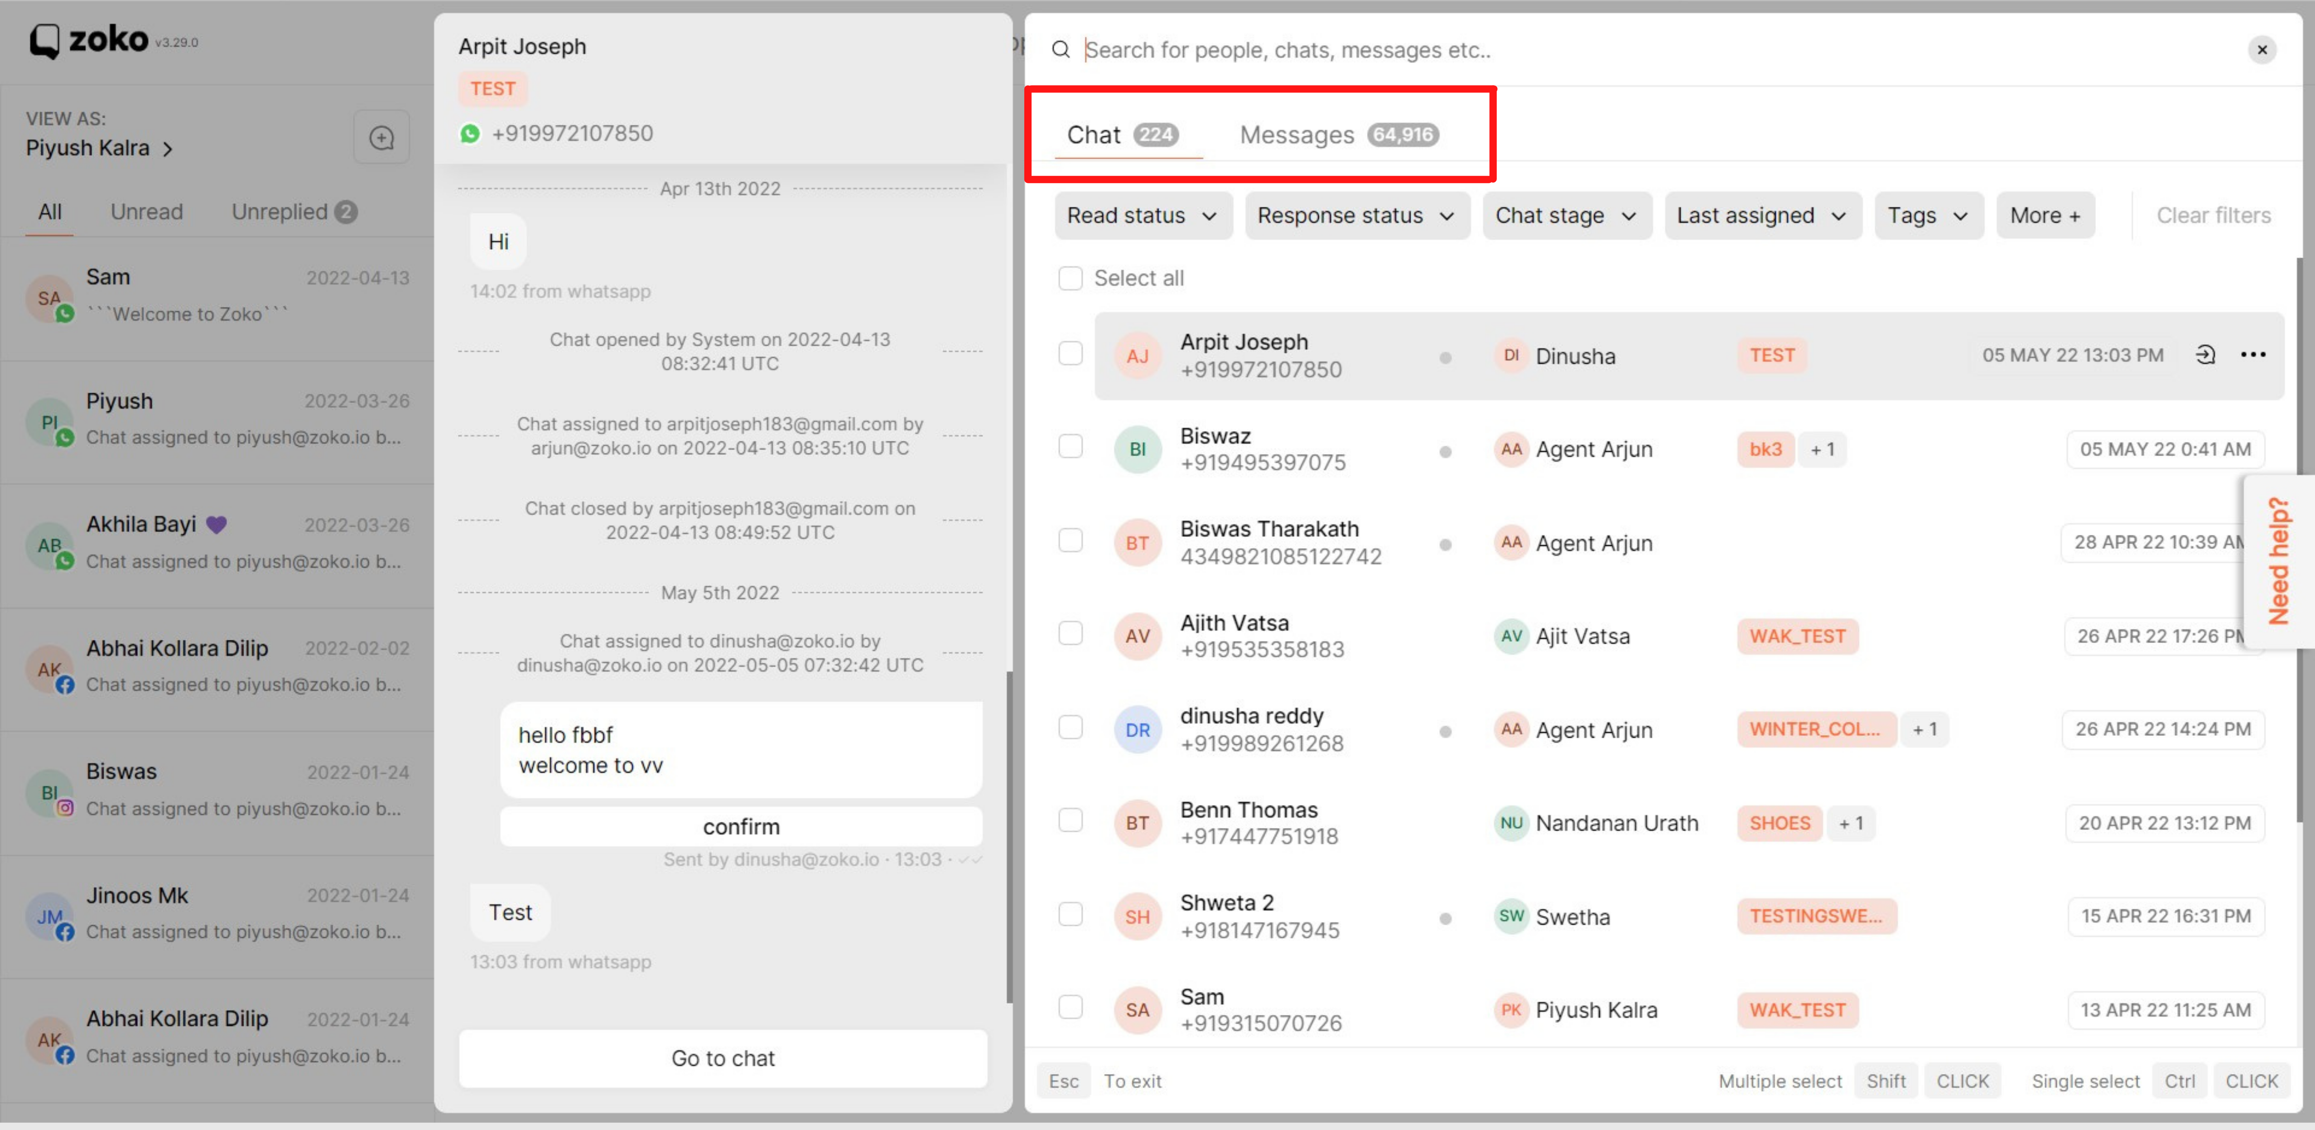Image resolution: width=2315 pixels, height=1130 pixels.
Task: Click AV avatar for Ajith Vatsa
Action: pyautogui.click(x=1138, y=636)
